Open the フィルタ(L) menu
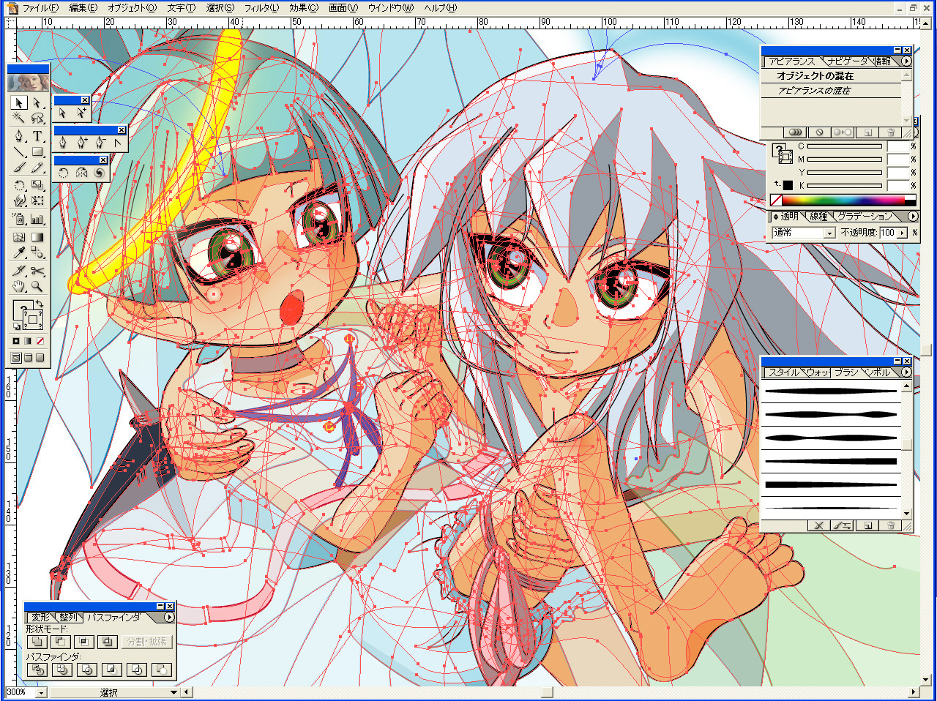This screenshot has width=937, height=701. point(261,8)
